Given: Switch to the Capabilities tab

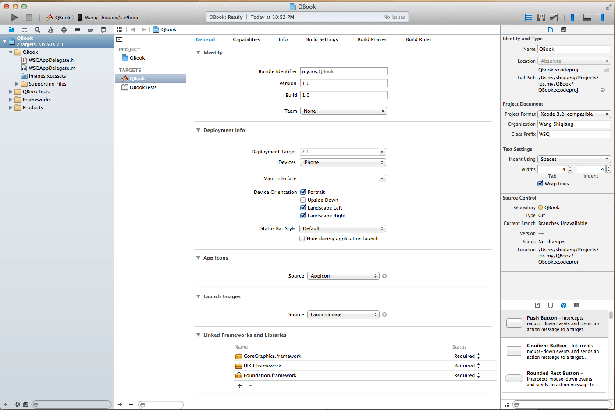Looking at the screenshot, I should [246, 39].
